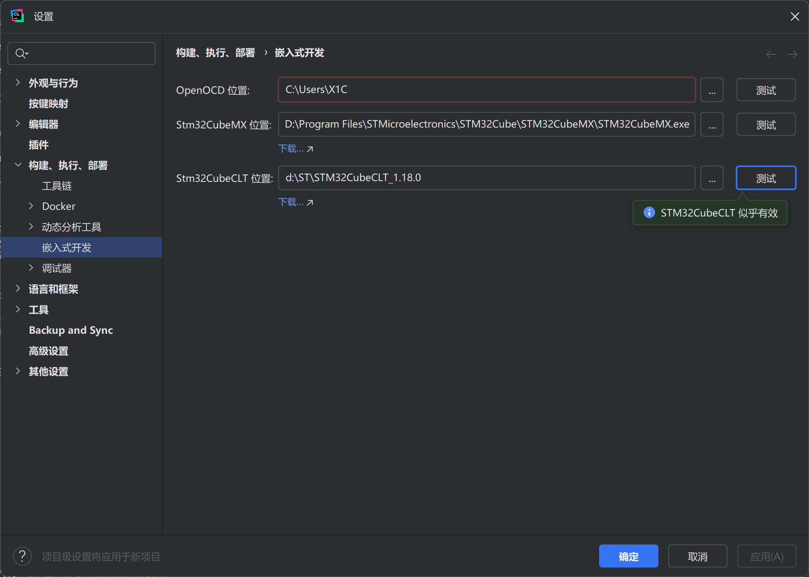Click the 项目级设置将应用于新项目 hint text
Screen dimensions: 809x577
(x=101, y=557)
